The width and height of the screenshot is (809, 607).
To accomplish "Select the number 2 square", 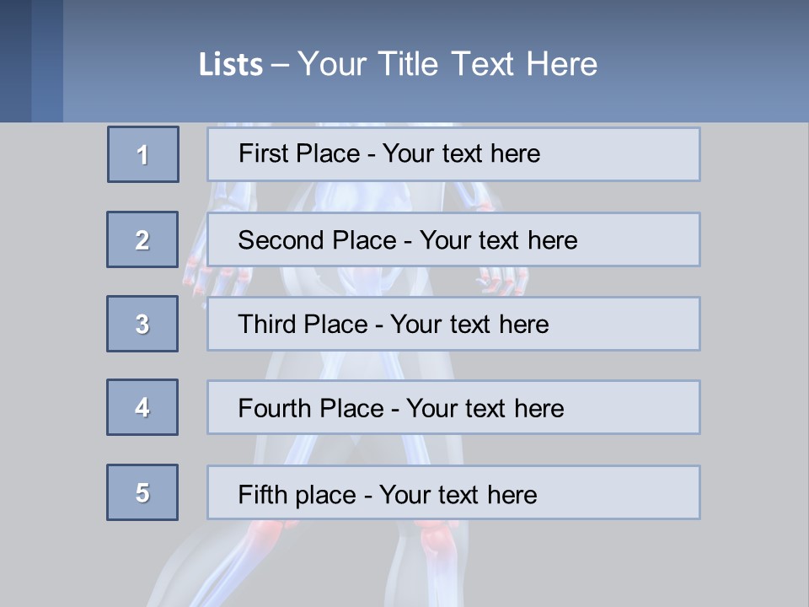I will [x=142, y=239].
